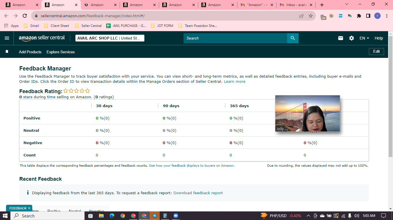Open the Messages envelope icon

[x=341, y=38]
